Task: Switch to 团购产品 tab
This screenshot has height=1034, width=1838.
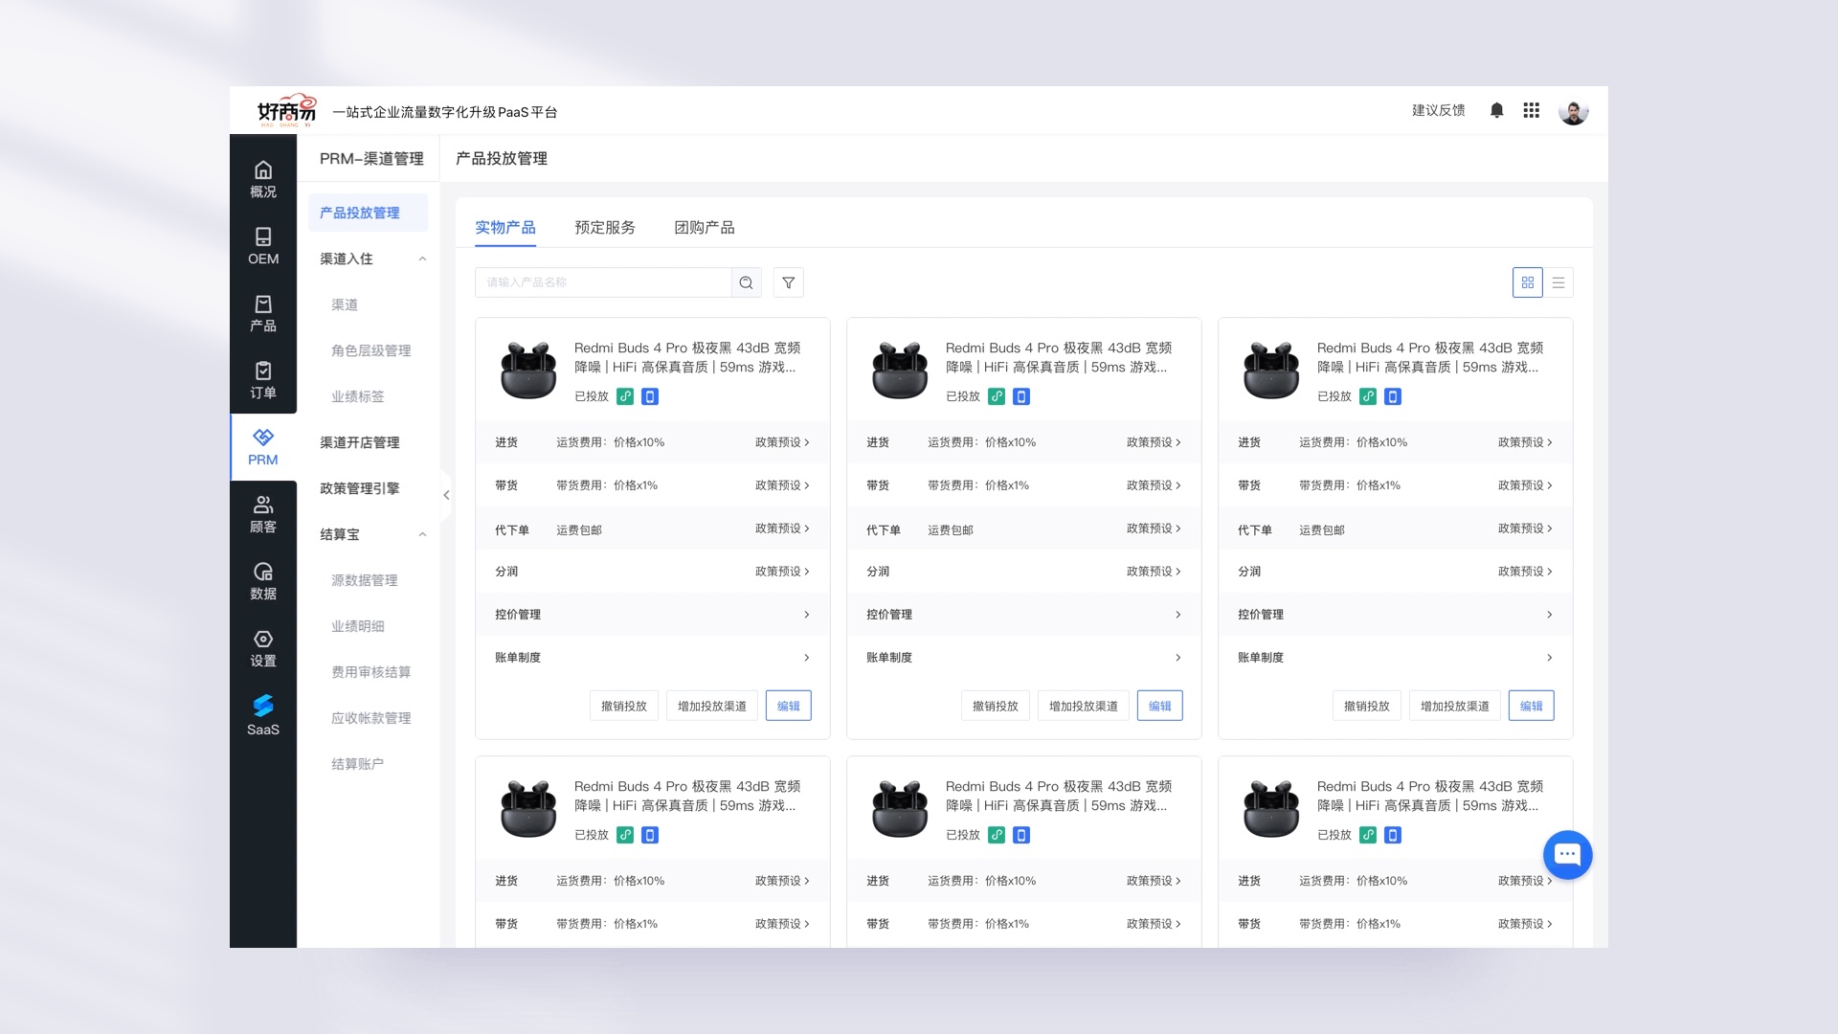Action: click(x=704, y=228)
